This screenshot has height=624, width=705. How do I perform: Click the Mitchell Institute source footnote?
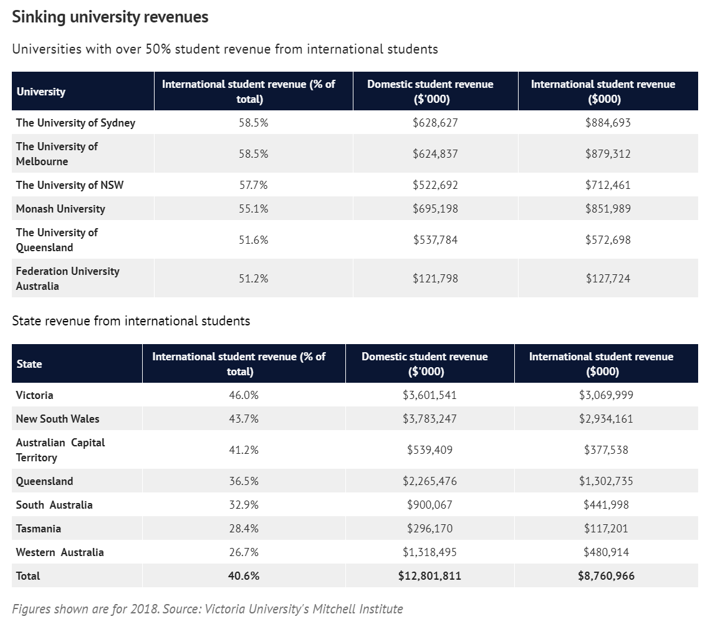pos(208,609)
